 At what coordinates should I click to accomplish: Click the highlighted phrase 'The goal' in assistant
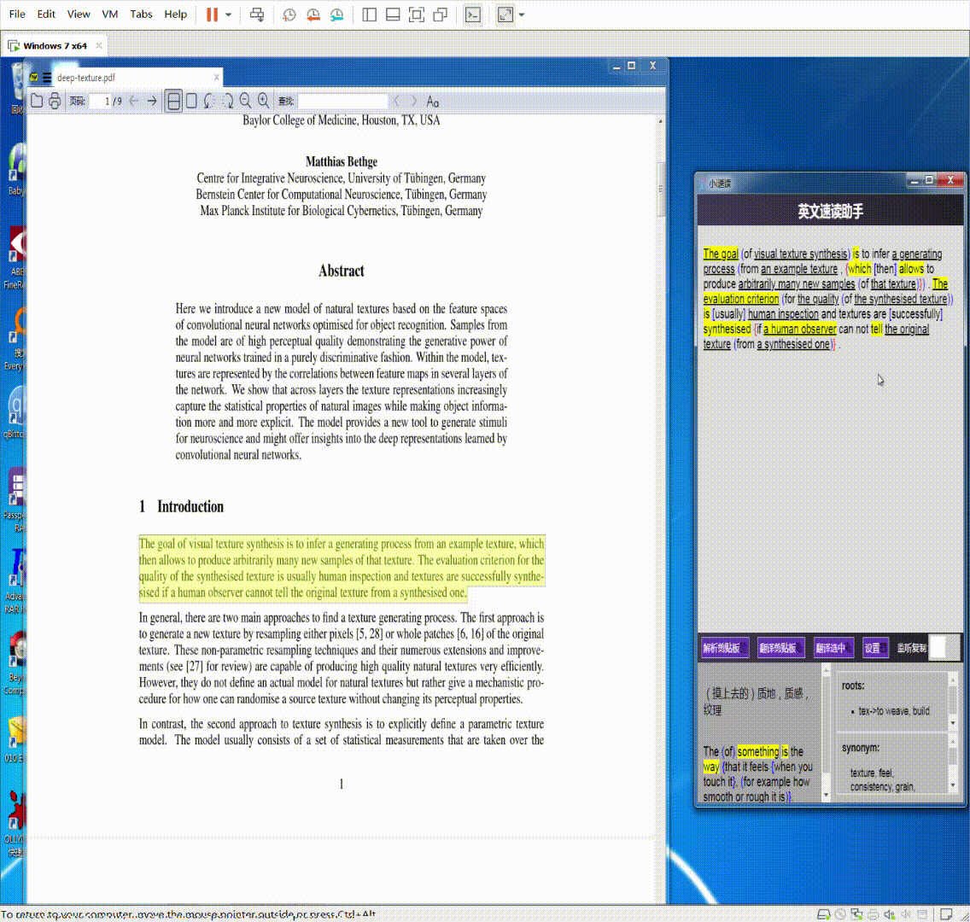(721, 254)
